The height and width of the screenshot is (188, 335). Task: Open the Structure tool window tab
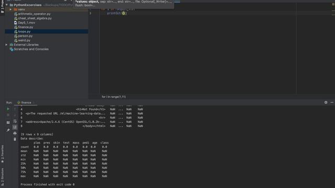click(2, 177)
